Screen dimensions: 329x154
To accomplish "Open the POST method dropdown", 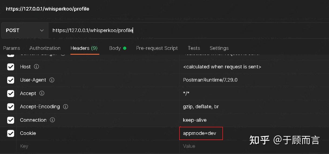I will (25, 30).
